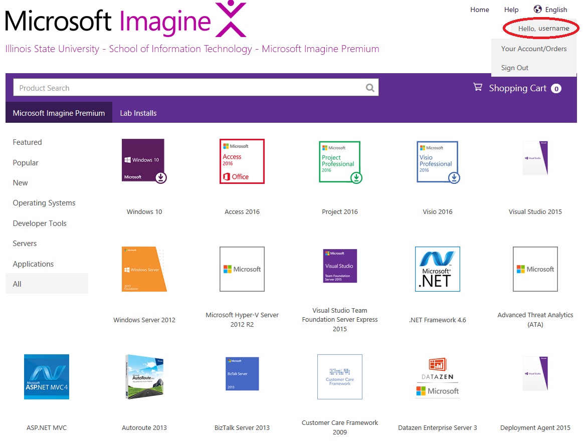Screen dimensions: 583x447
Task: Click the Windows 10 product icon
Action: pyautogui.click(x=144, y=161)
